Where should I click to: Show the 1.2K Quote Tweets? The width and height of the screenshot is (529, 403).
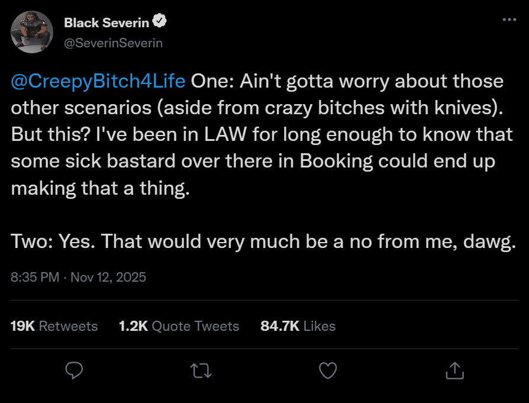click(x=179, y=326)
